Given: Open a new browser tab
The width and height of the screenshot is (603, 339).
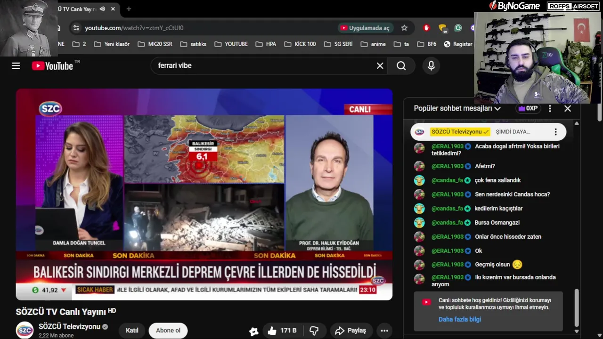Looking at the screenshot, I should click(x=129, y=9).
